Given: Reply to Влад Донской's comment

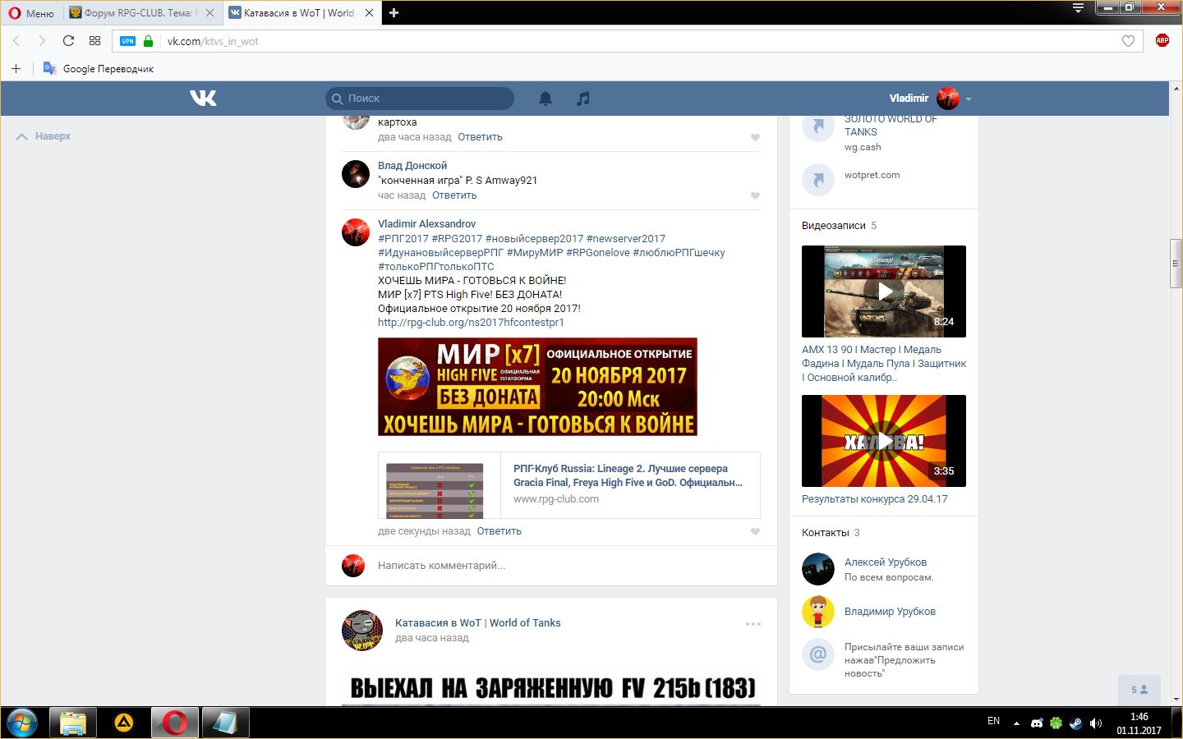Looking at the screenshot, I should [454, 195].
